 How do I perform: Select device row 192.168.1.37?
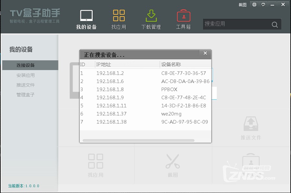pyautogui.click(x=145, y=114)
